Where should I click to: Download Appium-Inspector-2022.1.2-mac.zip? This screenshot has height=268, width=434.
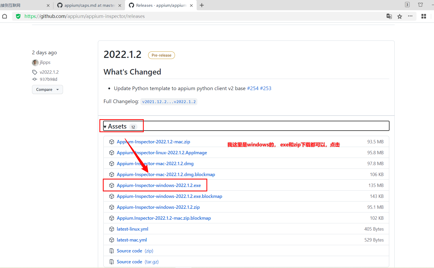(x=153, y=142)
